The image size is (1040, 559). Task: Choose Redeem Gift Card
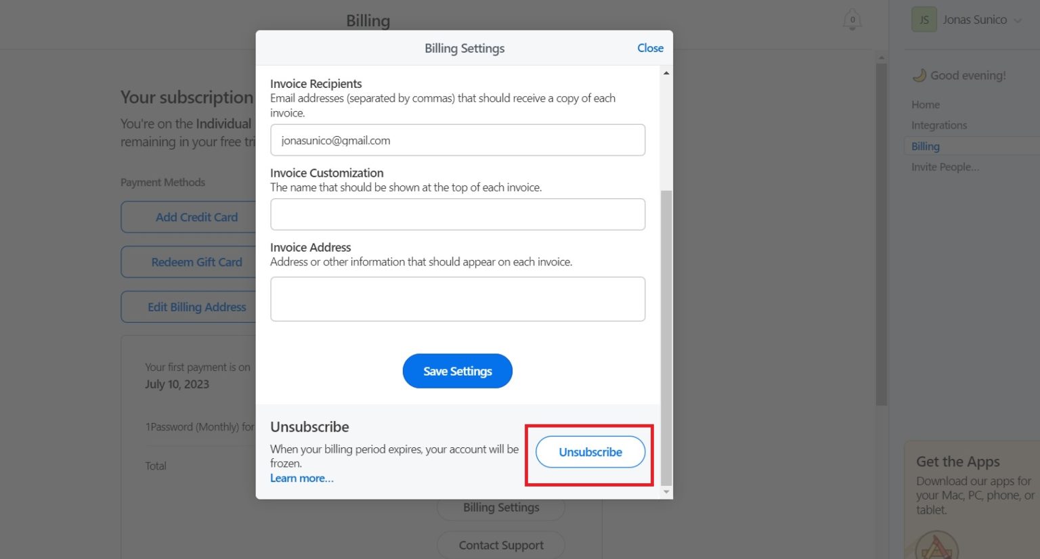(x=196, y=262)
